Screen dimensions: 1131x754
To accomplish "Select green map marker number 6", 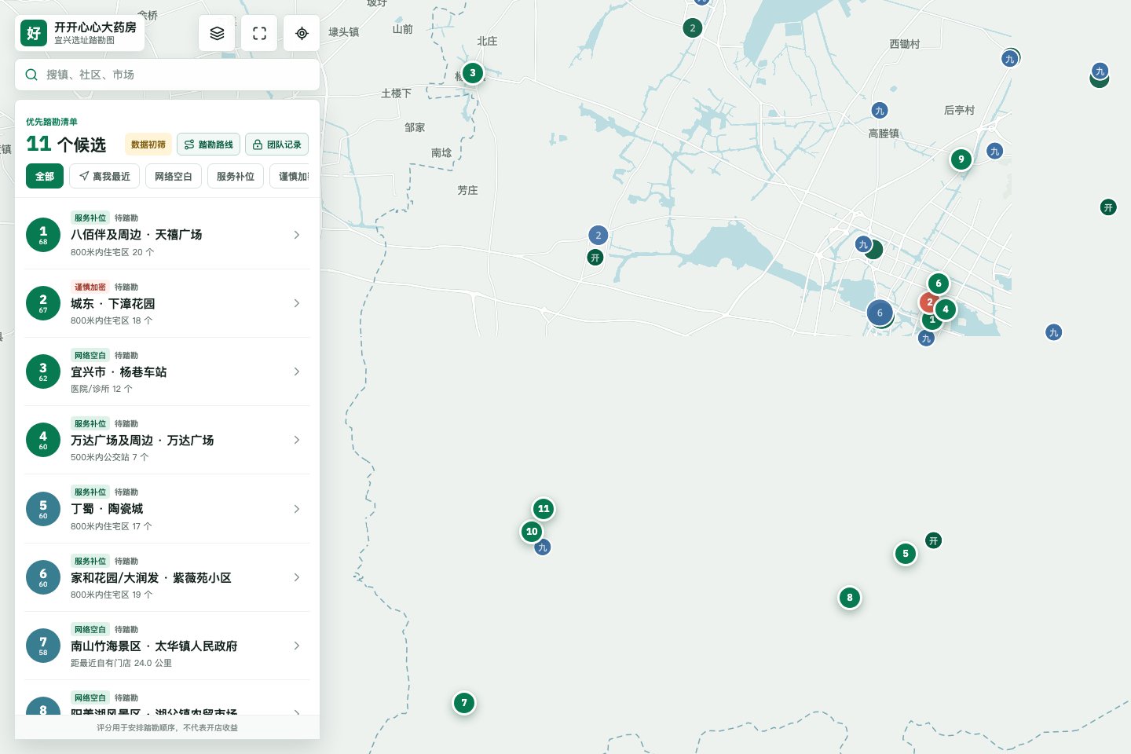I will pos(939,284).
